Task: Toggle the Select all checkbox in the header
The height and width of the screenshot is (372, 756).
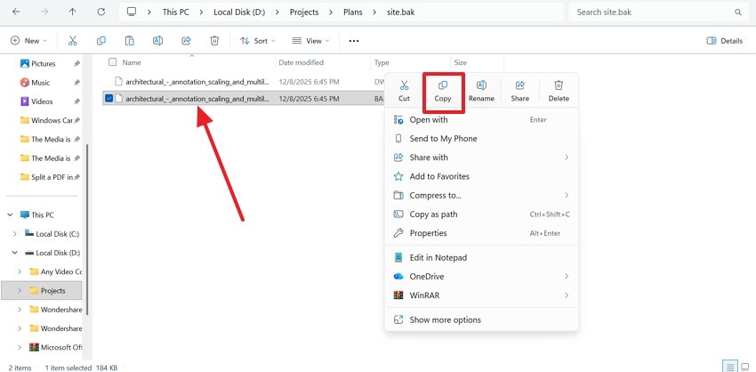Action: [x=113, y=61]
